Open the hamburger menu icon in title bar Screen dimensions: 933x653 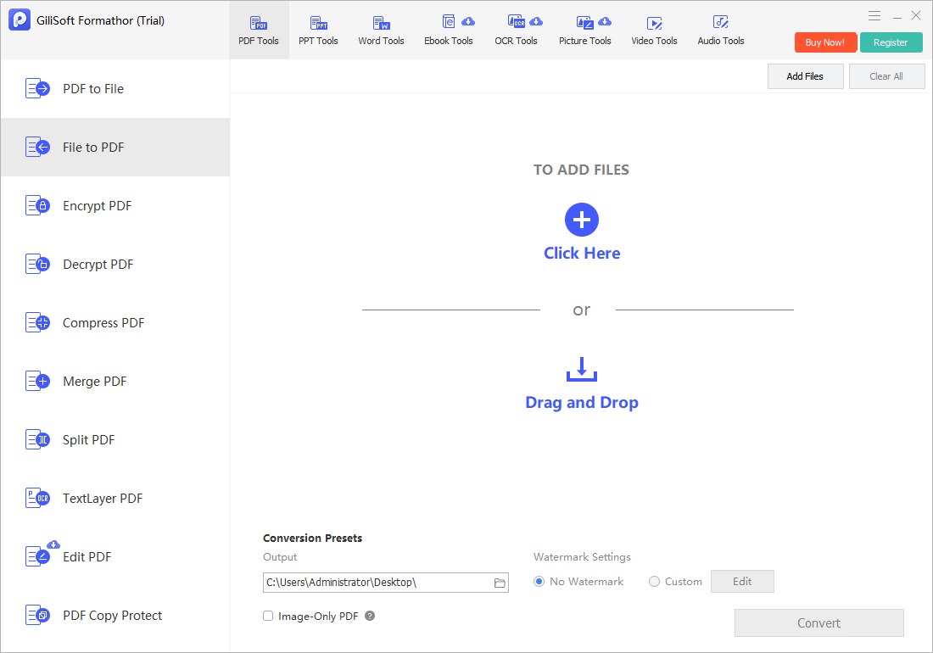pos(874,16)
